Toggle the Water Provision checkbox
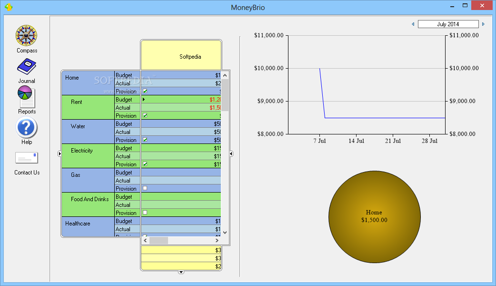This screenshot has height=286, width=496. tap(145, 140)
